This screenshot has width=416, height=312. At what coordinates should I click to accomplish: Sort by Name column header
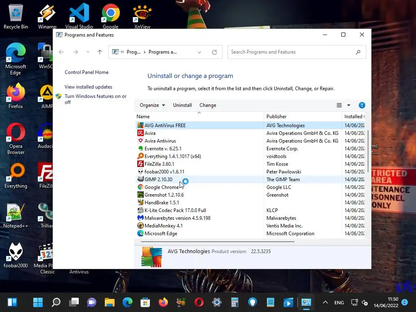[199, 117]
